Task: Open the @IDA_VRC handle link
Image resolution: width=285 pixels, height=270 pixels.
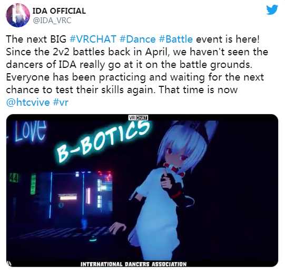Action: click(x=52, y=21)
